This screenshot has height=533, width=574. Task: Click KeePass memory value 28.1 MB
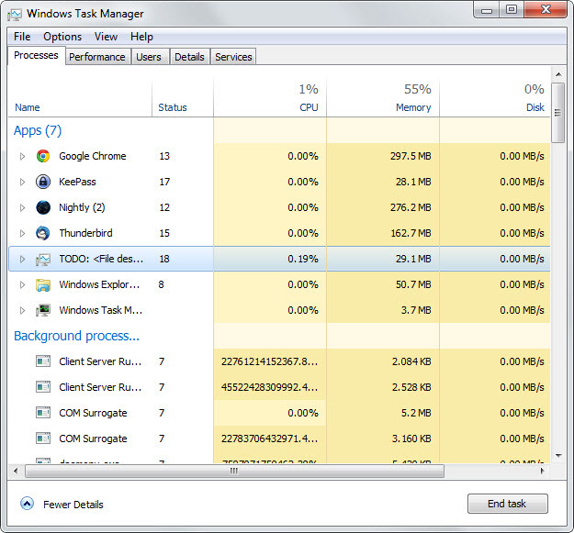(x=413, y=182)
